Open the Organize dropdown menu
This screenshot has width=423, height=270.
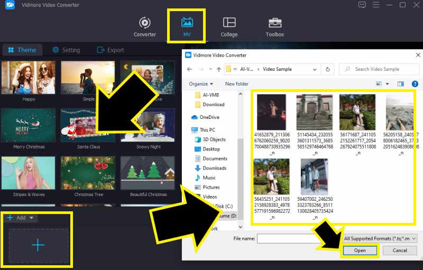click(x=201, y=83)
